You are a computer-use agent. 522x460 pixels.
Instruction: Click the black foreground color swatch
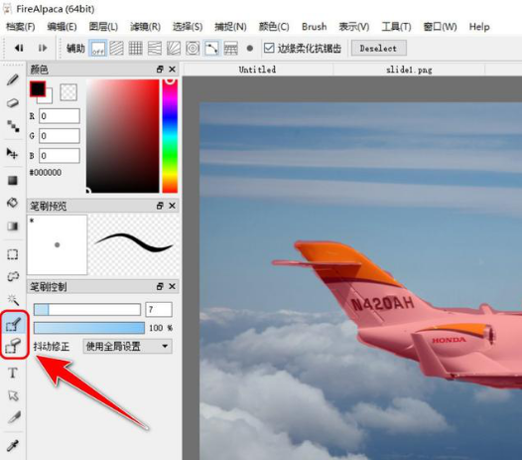click(38, 88)
